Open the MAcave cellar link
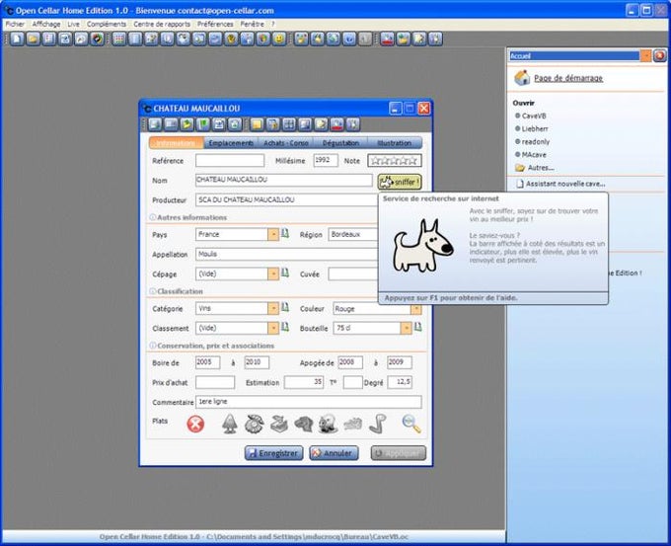The width and height of the screenshot is (671, 546). [x=534, y=154]
